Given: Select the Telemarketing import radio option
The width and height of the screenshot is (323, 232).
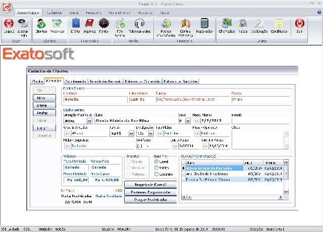Looking at the screenshot, I should pyautogui.click(x=129, y=174).
